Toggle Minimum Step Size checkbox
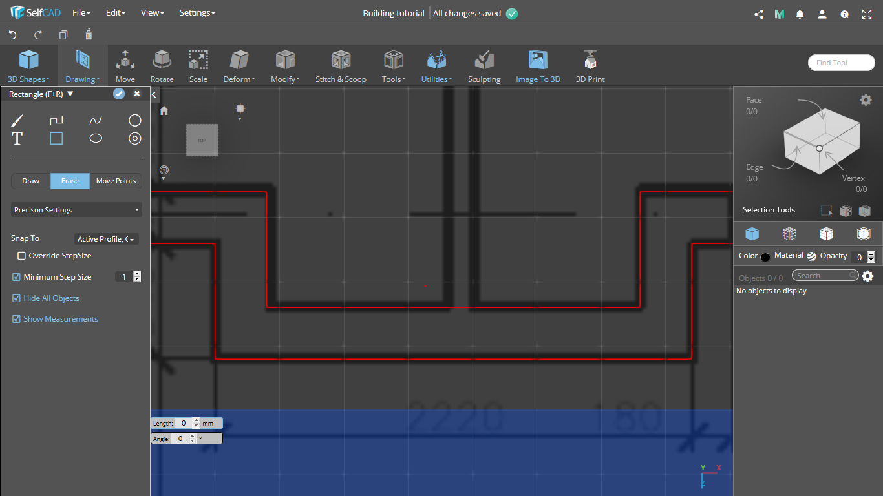Image resolution: width=883 pixels, height=496 pixels. pos(17,276)
